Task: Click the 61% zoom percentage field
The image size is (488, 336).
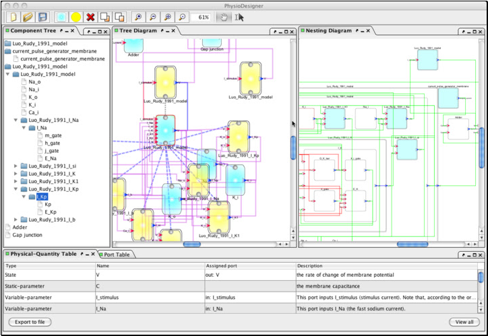Action: pyautogui.click(x=202, y=17)
